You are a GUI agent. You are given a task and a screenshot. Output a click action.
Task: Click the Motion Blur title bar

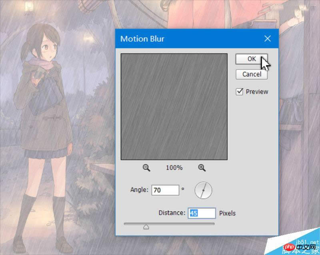click(180, 39)
